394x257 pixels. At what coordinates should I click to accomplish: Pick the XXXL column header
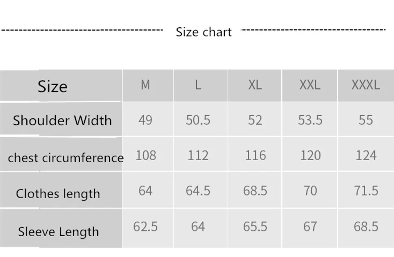pyautogui.click(x=366, y=85)
